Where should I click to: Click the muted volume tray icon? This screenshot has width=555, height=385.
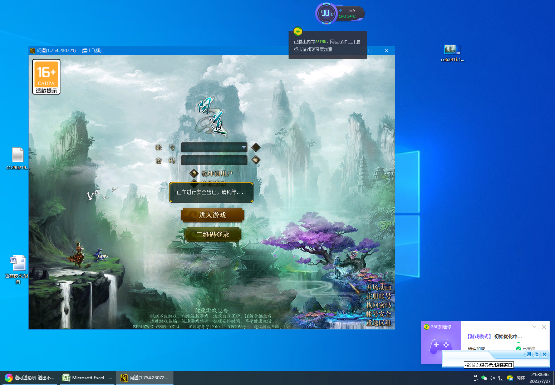click(x=493, y=378)
